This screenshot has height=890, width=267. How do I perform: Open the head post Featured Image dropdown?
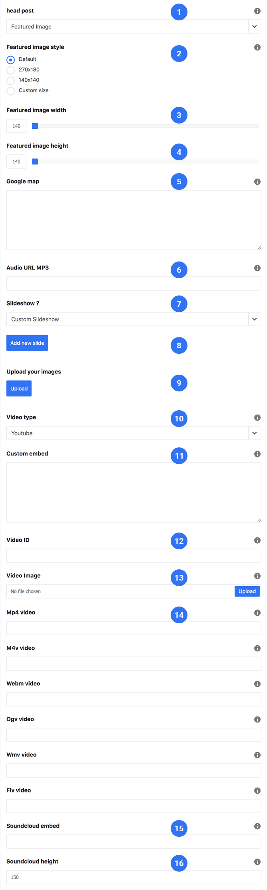click(134, 26)
